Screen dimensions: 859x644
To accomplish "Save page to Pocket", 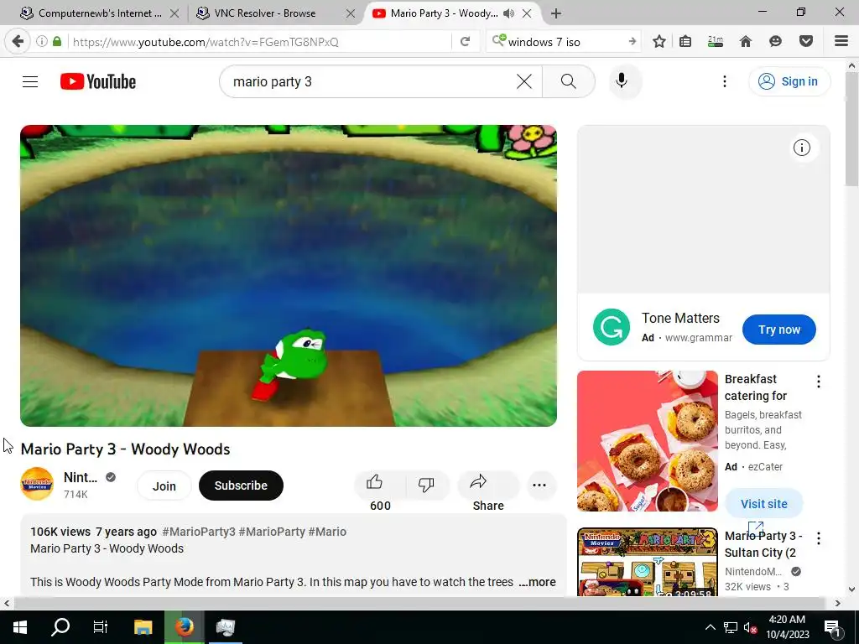I will click(806, 42).
